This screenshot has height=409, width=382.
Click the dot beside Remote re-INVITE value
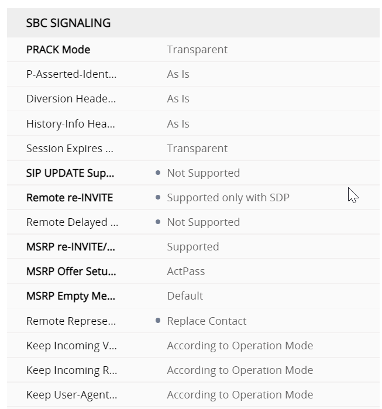click(158, 198)
